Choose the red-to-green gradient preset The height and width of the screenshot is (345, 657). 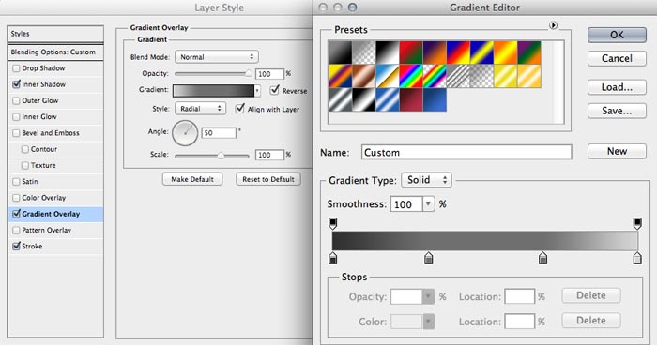[x=411, y=52]
